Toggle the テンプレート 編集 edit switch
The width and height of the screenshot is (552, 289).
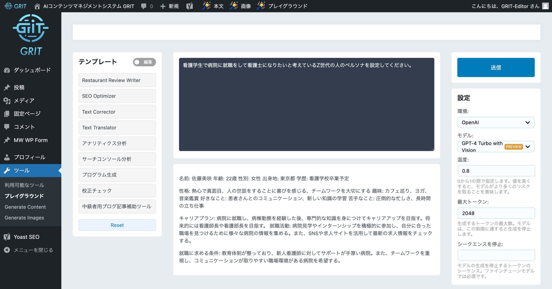(144, 62)
